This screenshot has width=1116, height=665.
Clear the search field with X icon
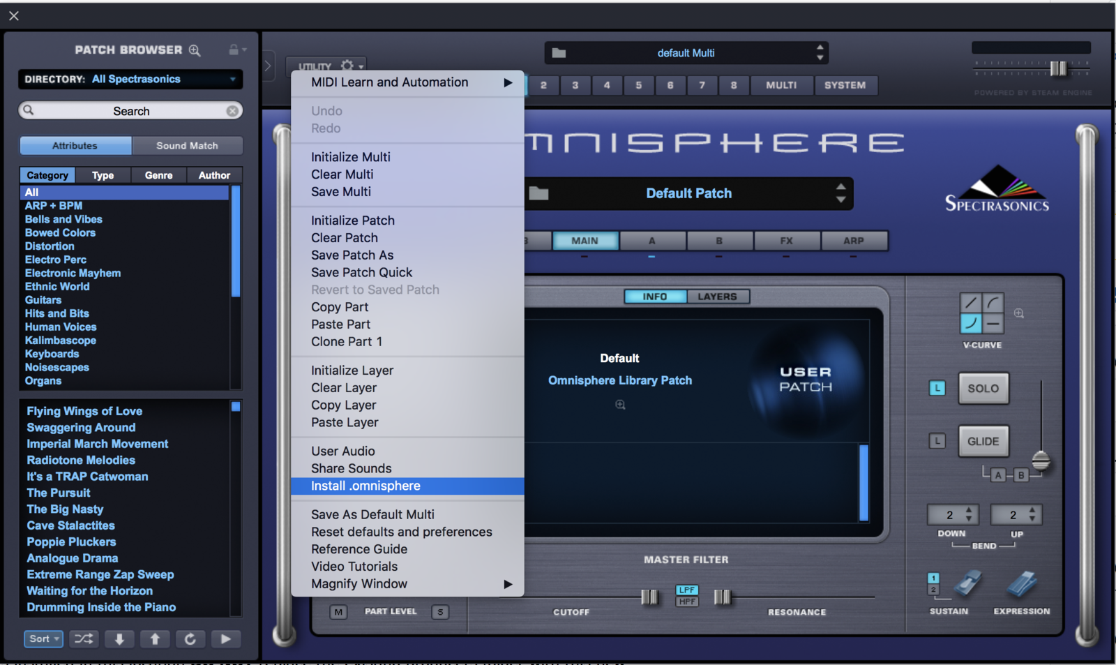coord(232,111)
